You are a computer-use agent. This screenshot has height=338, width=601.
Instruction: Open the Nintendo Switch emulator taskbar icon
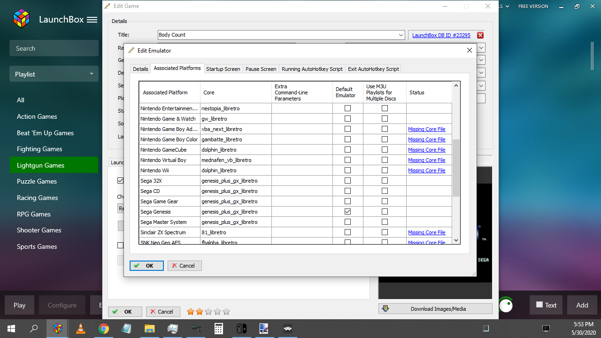[242, 329]
